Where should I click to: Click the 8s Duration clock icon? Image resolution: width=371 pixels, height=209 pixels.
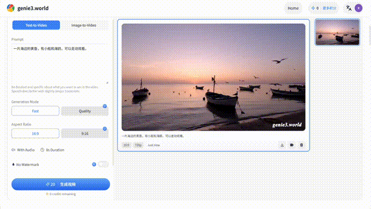pos(42,150)
